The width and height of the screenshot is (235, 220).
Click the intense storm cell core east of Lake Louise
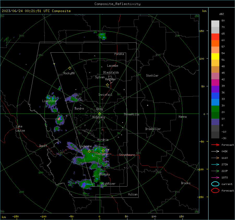59,119
